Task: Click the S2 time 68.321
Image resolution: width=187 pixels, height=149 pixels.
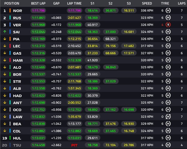Action: pos(111,39)
